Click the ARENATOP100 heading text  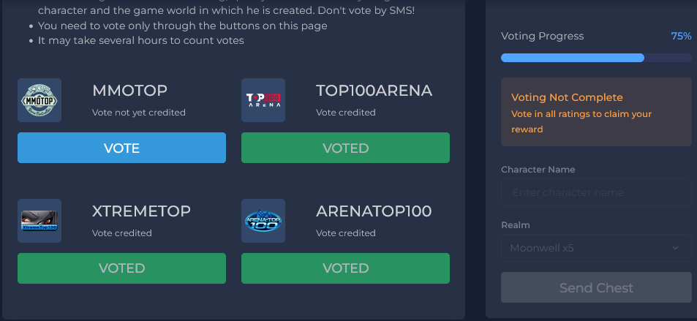[374, 211]
